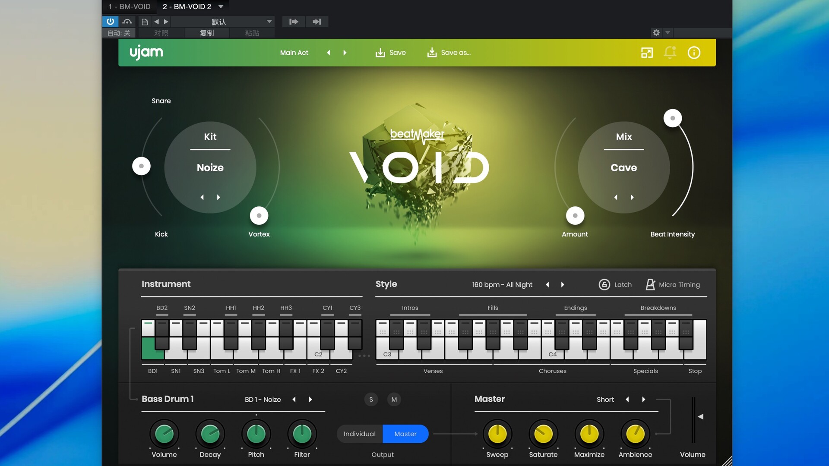This screenshot has height=466, width=829.
Task: Click the ujam logo
Action: (146, 53)
